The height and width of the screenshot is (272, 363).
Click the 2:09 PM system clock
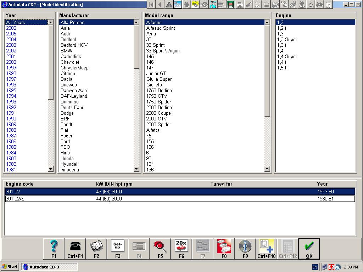click(351, 267)
